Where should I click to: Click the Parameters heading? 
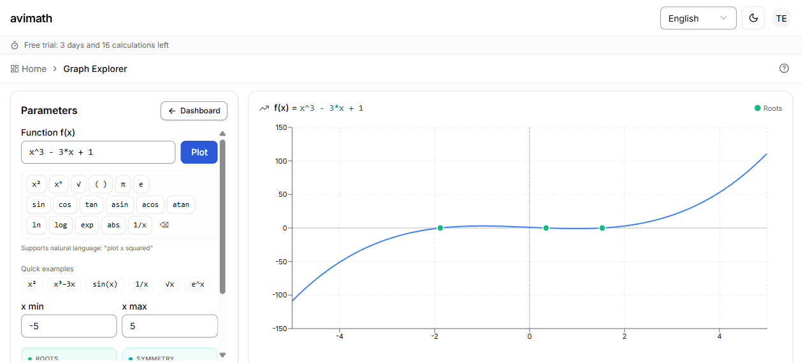click(49, 111)
